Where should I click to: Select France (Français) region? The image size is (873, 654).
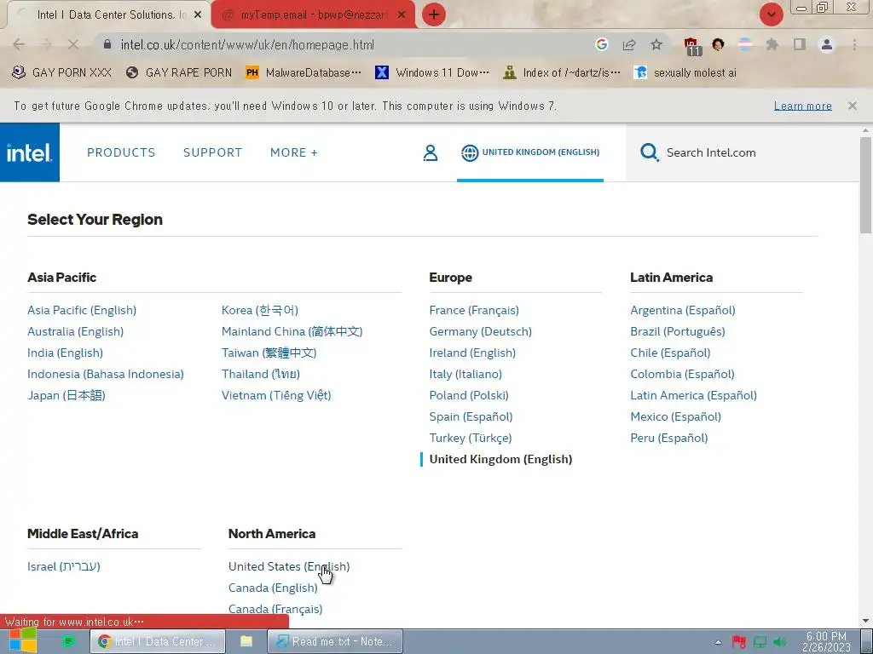(474, 310)
